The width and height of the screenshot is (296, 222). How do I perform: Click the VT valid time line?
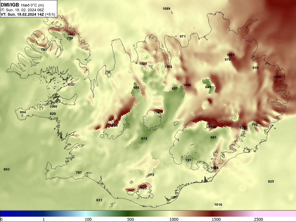click(x=28, y=14)
